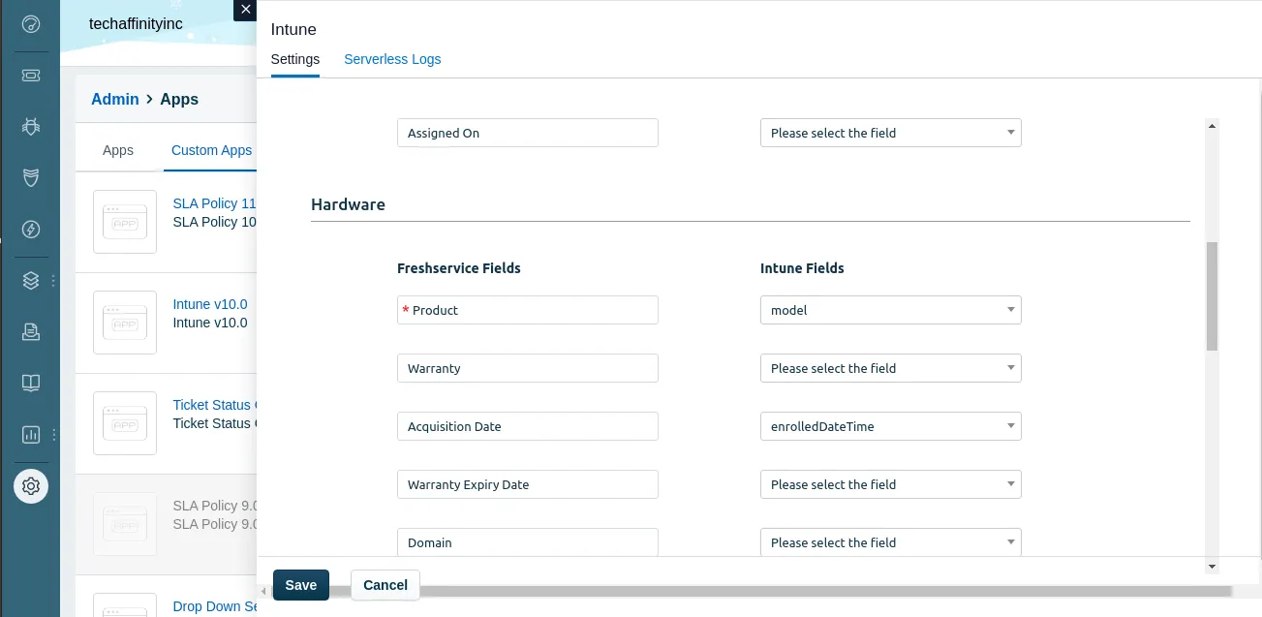Image resolution: width=1262 pixels, height=617 pixels.
Task: Click the Ticket Status app thumbnail
Action: coord(125,423)
